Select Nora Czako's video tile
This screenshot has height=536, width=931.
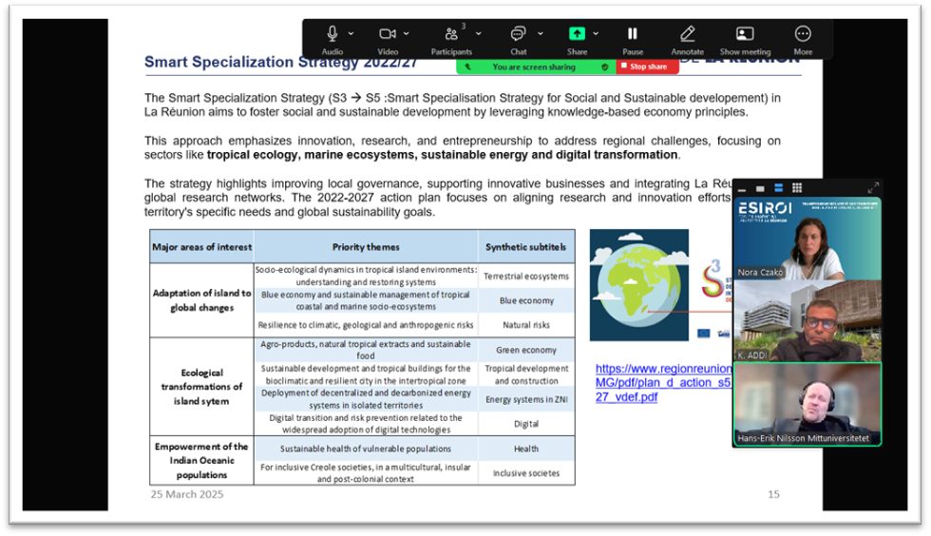point(807,239)
